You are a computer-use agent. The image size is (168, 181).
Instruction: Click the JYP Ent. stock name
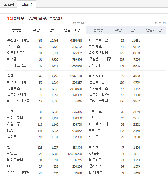[x=94, y=65]
